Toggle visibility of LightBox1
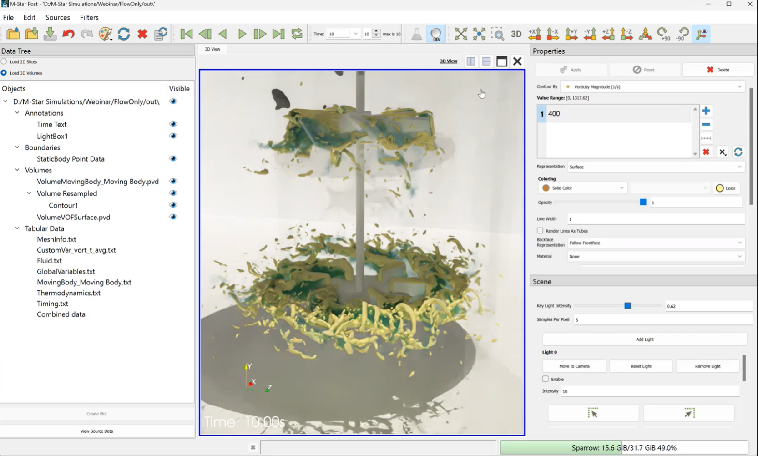This screenshot has height=456, width=758. point(173,136)
